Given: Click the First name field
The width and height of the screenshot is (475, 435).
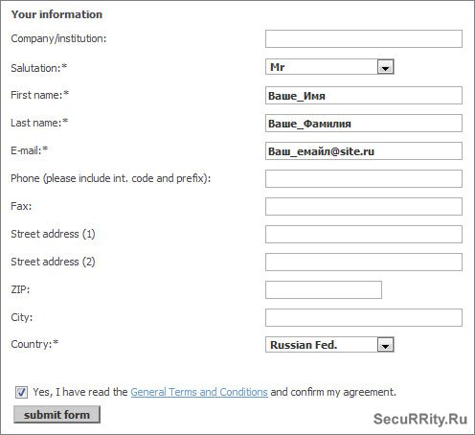Looking at the screenshot, I should (364, 95).
